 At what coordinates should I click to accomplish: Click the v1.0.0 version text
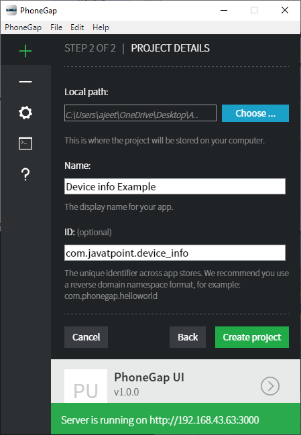(x=126, y=392)
